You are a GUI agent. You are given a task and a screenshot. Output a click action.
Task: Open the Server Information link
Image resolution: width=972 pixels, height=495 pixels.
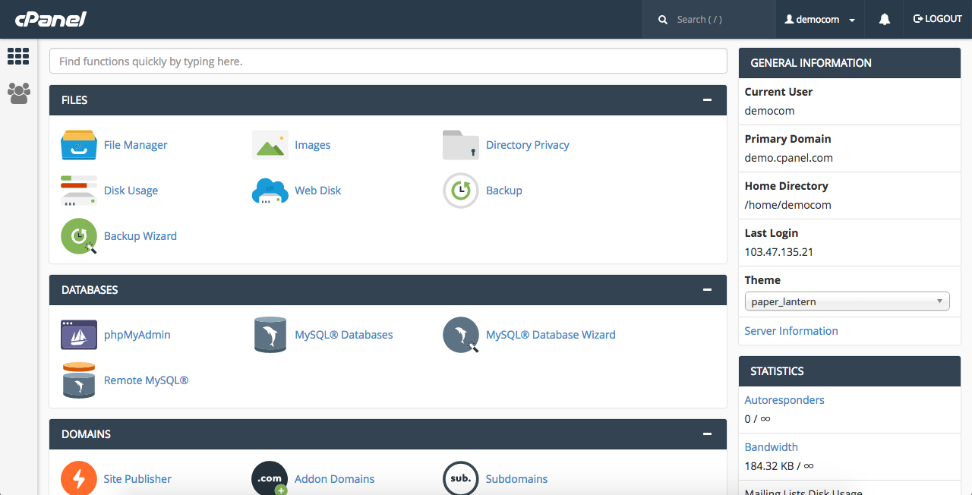[791, 331]
